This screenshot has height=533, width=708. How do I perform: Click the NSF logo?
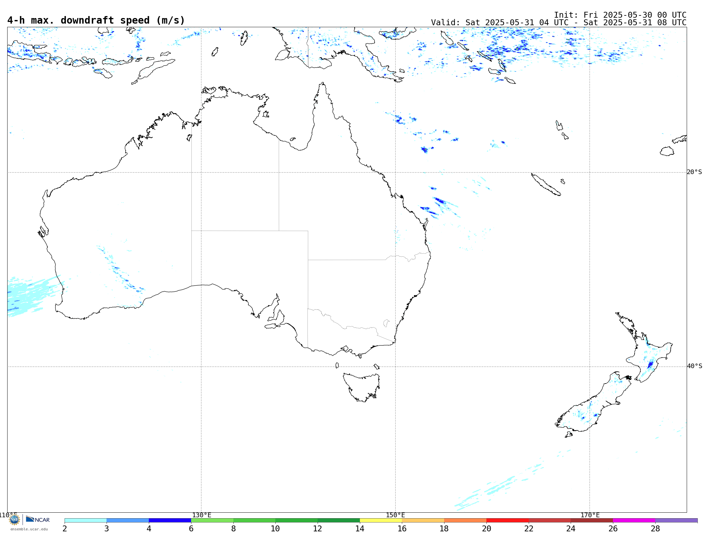14,520
